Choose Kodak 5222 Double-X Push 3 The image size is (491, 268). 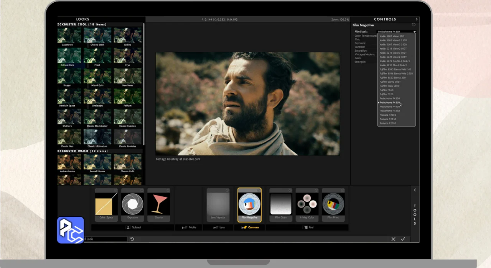point(394,61)
